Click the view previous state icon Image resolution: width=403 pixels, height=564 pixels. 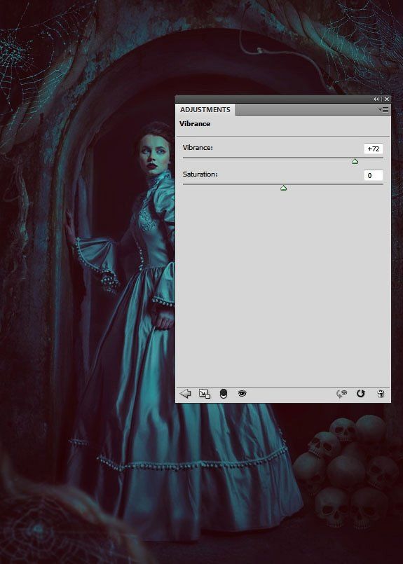(x=341, y=394)
